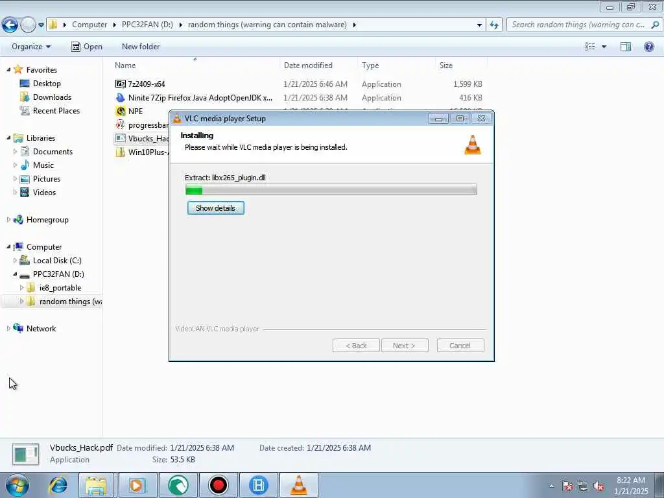
Task: Sort files by Type column
Action: [370, 65]
